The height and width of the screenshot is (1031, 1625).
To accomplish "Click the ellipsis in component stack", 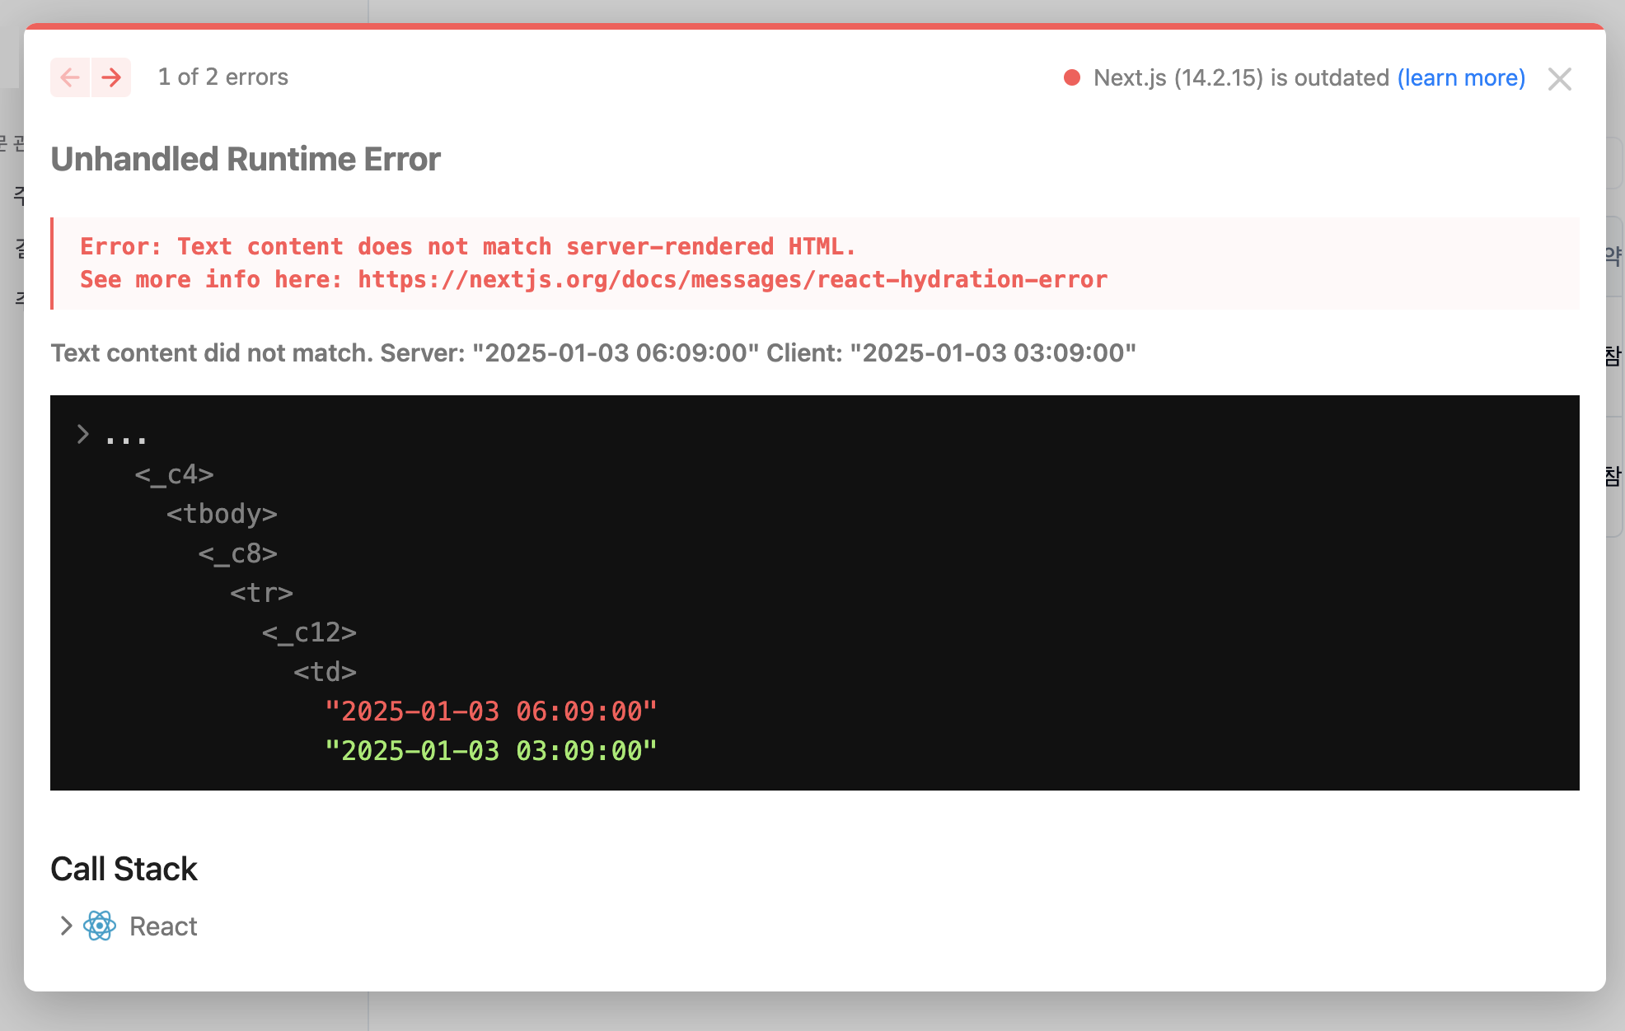I will coord(126,436).
